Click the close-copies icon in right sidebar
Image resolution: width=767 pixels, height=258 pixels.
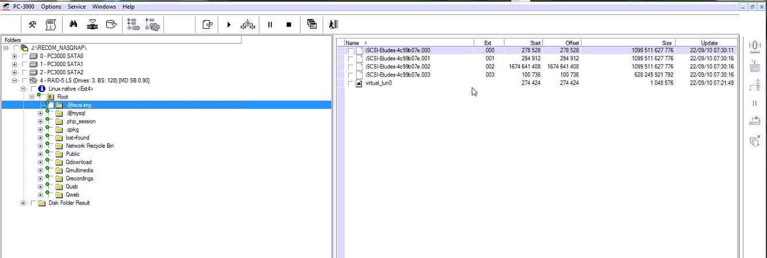755,140
